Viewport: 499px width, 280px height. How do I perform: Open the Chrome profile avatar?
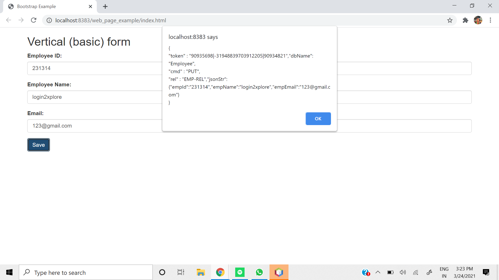[478, 20]
